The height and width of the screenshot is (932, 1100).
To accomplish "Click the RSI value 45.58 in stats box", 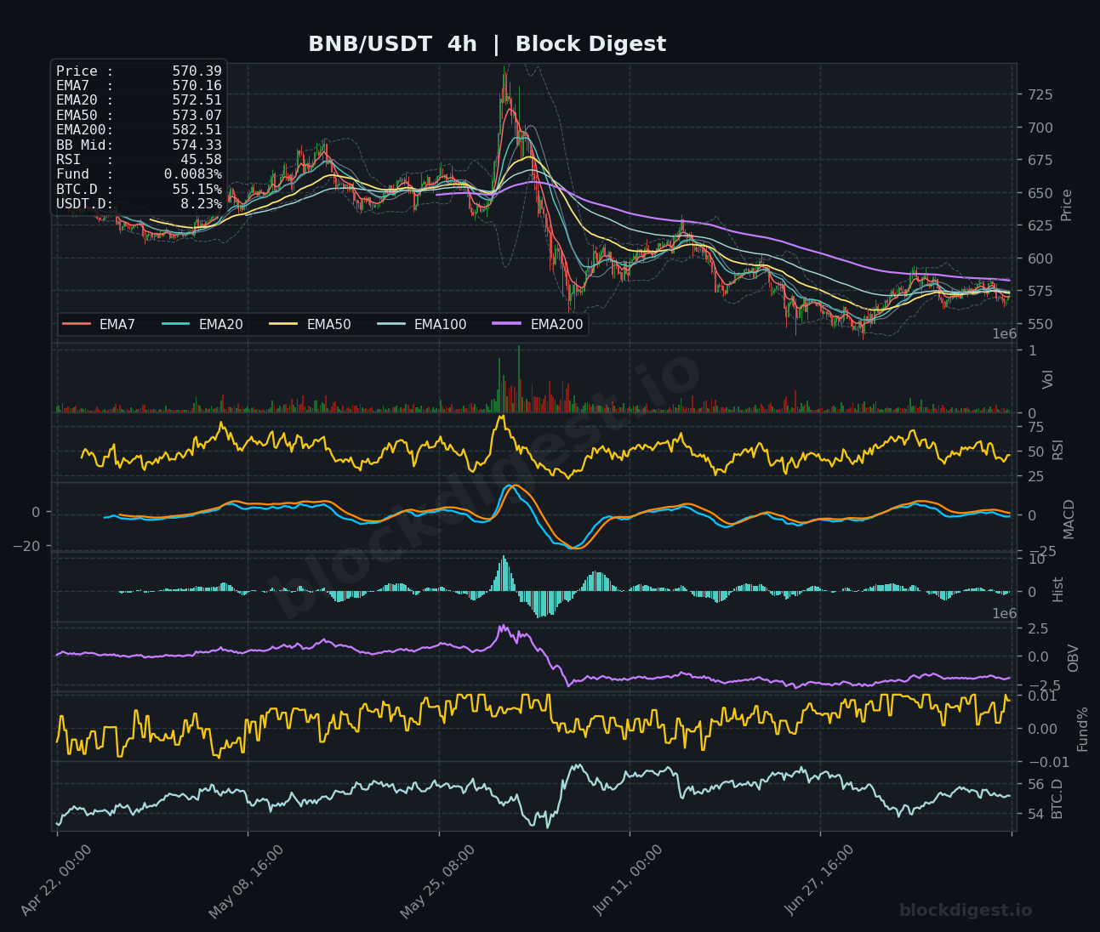I will point(201,160).
